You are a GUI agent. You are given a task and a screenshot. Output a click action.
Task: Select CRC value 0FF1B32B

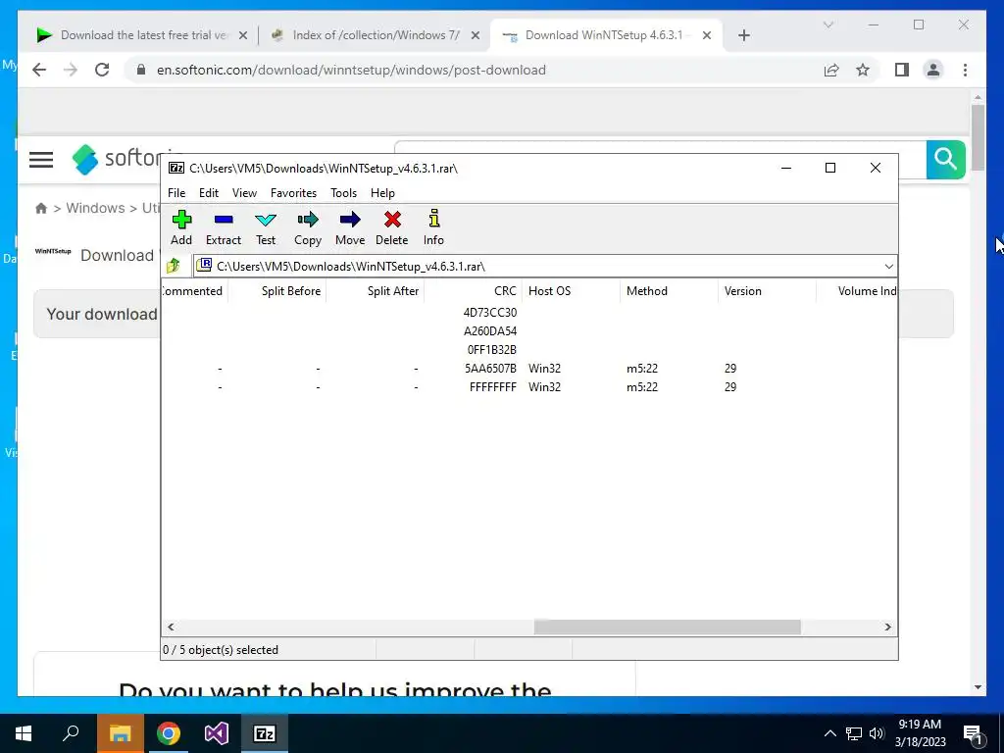point(492,350)
